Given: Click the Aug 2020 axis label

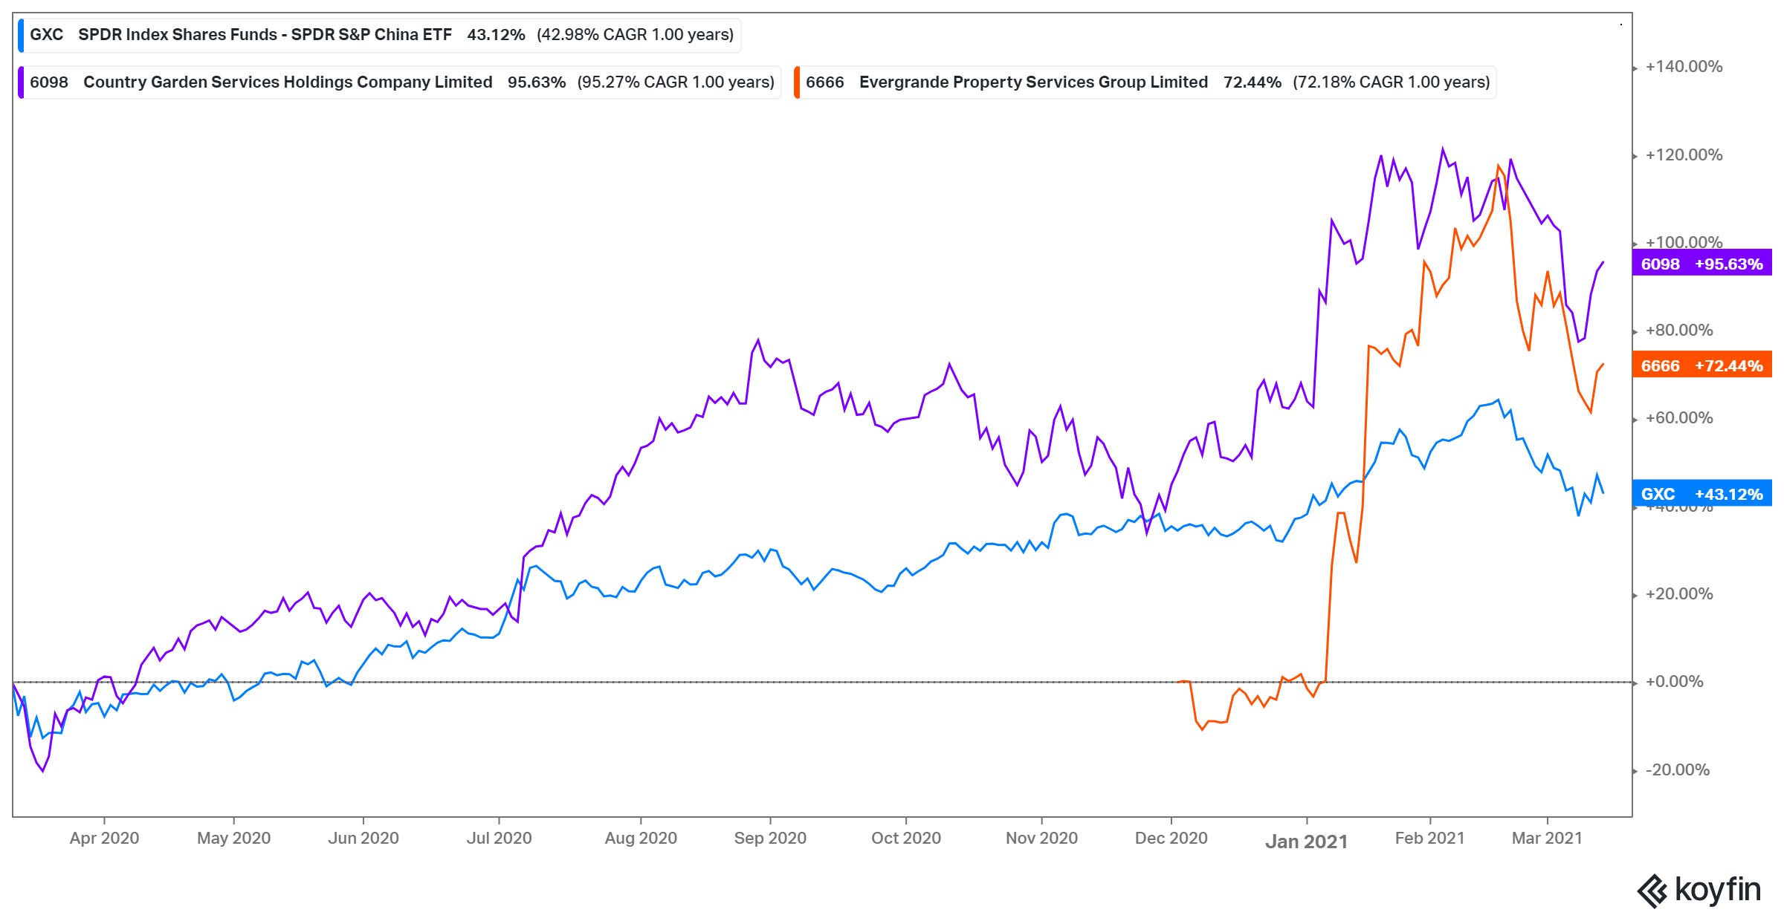Looking at the screenshot, I should click(x=641, y=838).
